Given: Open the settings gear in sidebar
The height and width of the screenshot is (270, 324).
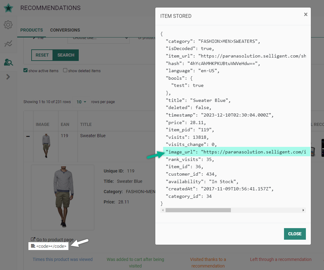Looking at the screenshot, I should 8,25.
